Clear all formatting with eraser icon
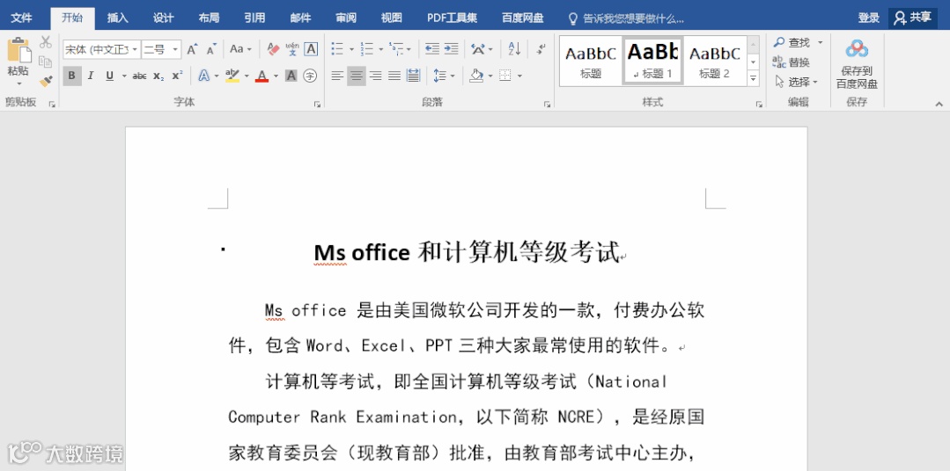Image resolution: width=950 pixels, height=471 pixels. [x=273, y=49]
